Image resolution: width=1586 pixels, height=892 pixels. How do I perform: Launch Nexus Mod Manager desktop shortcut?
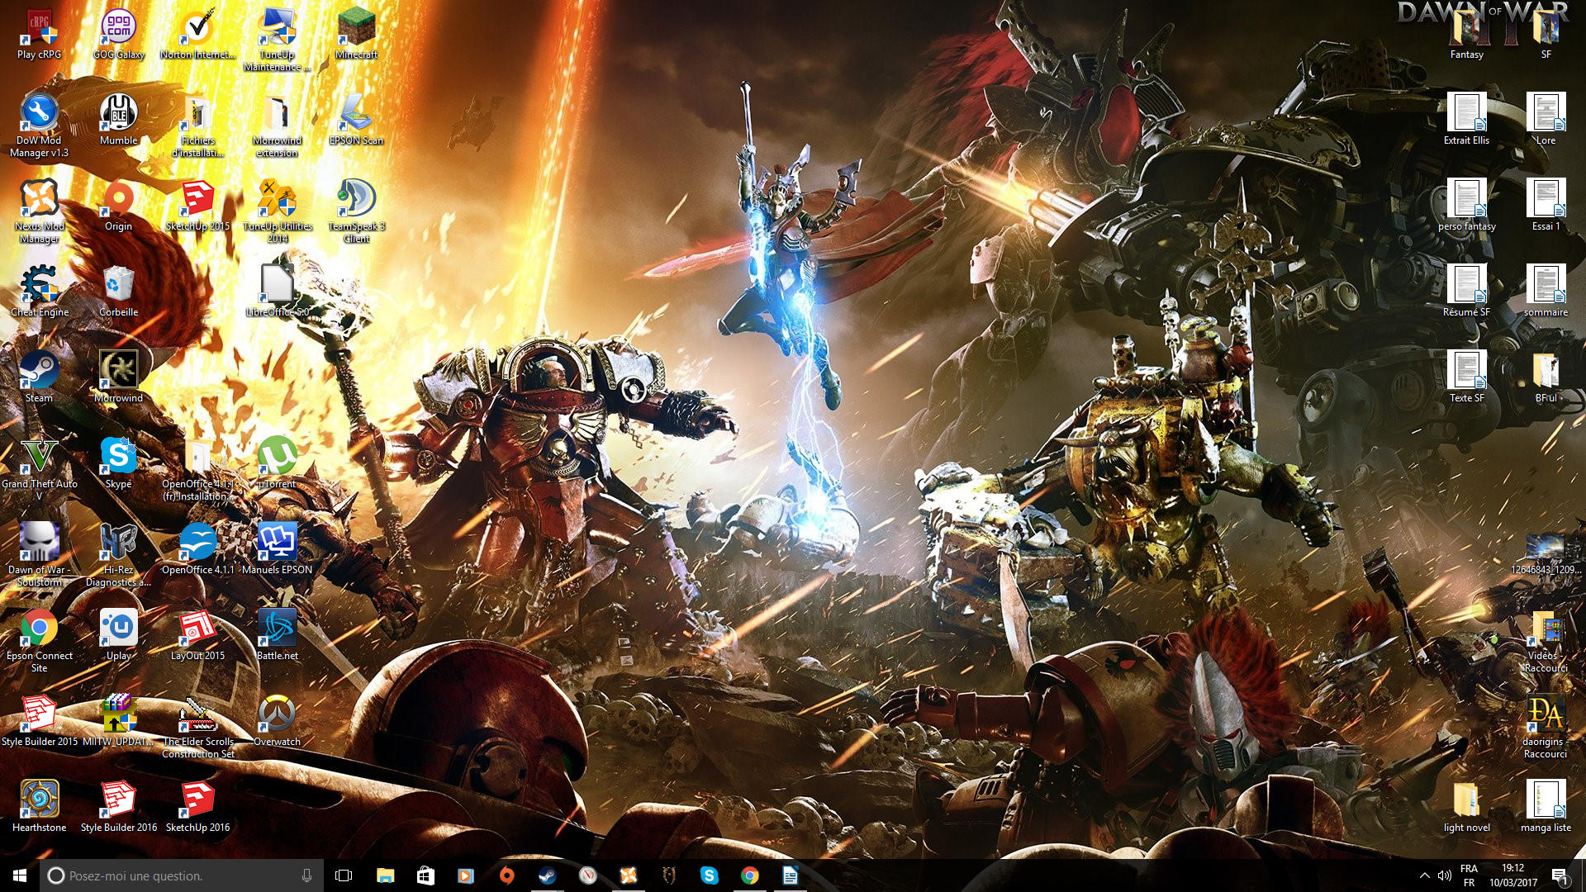coord(39,211)
